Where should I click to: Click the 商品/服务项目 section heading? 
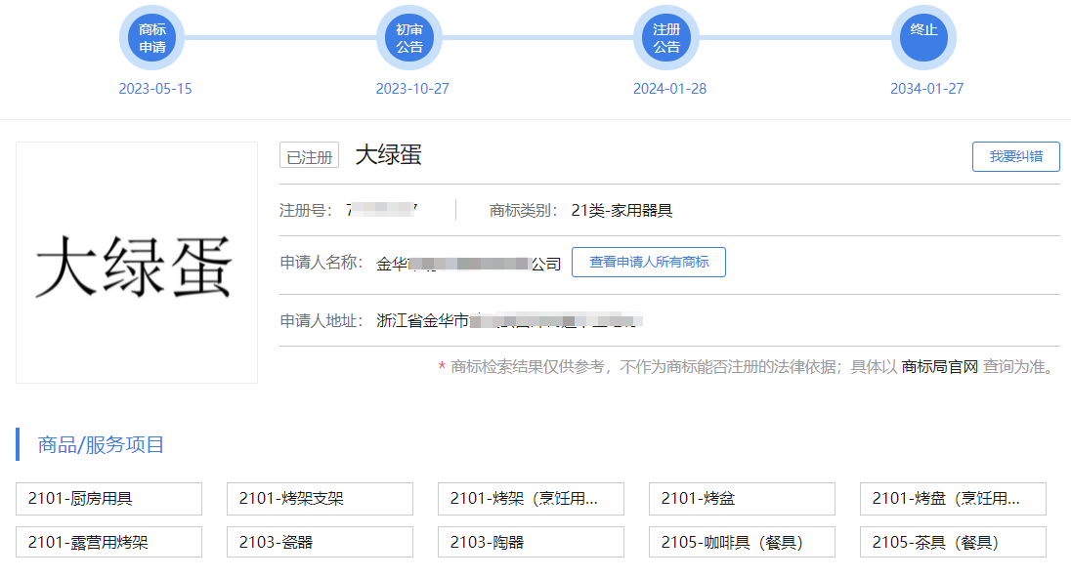click(101, 445)
